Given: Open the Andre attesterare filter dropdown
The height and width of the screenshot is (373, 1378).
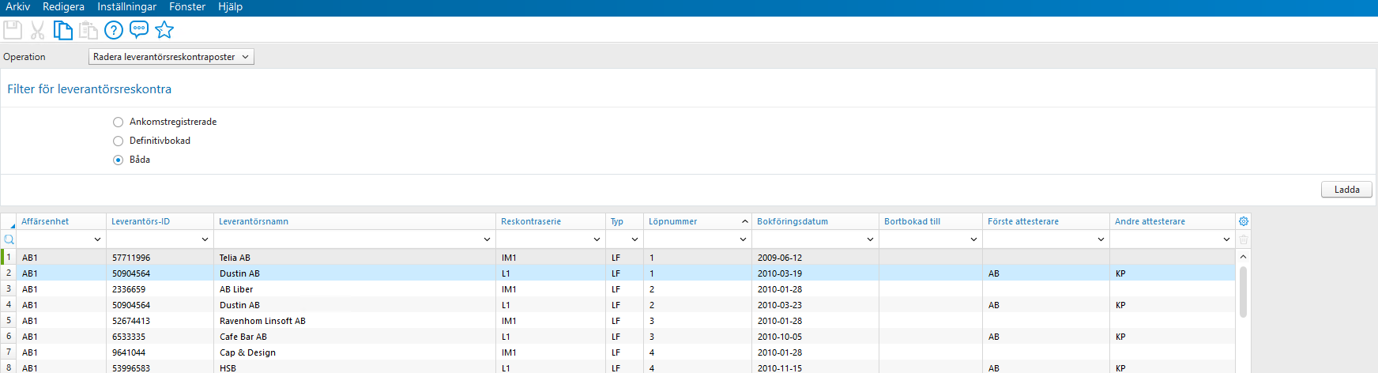Looking at the screenshot, I should point(1226,239).
